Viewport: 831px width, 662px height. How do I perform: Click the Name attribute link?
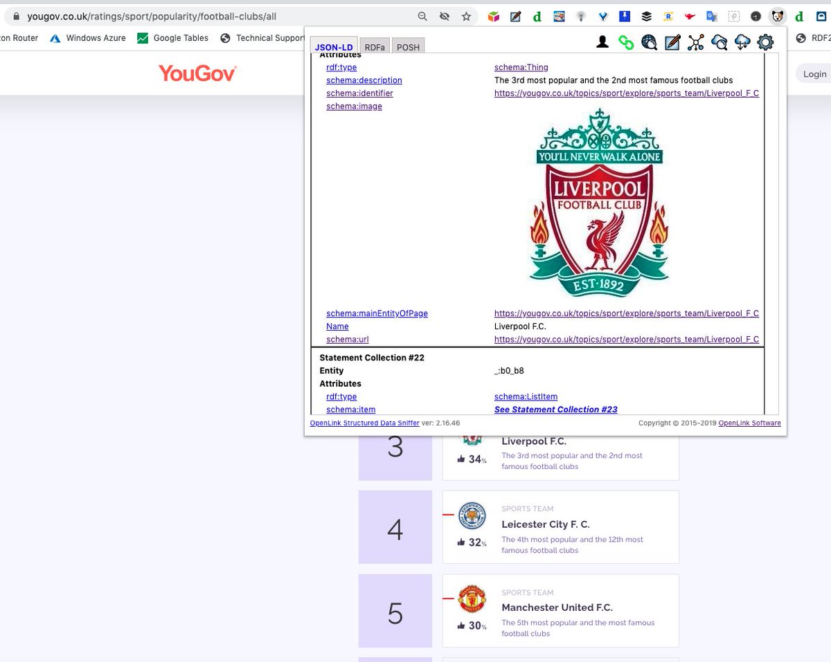click(x=337, y=327)
